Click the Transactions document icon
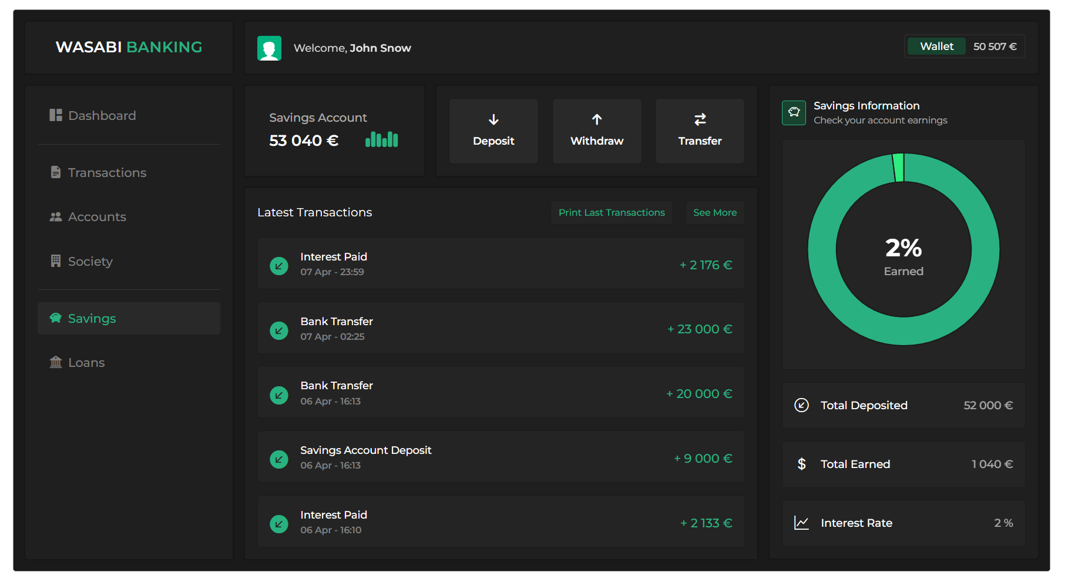 [x=56, y=172]
